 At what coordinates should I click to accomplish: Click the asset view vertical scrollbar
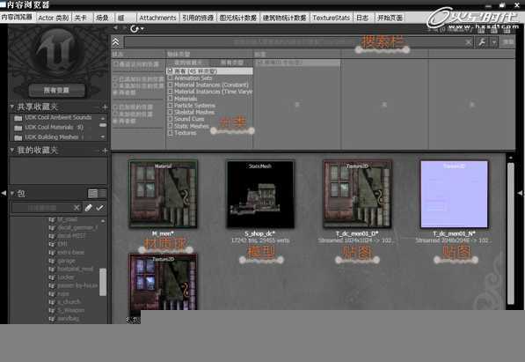(511, 233)
